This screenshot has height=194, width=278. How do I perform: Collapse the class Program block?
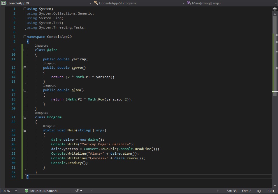(x=25, y=117)
